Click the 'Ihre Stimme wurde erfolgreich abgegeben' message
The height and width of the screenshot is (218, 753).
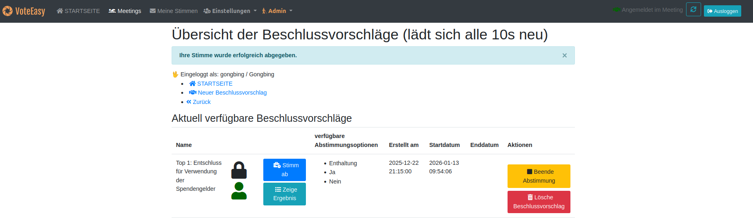(238, 55)
